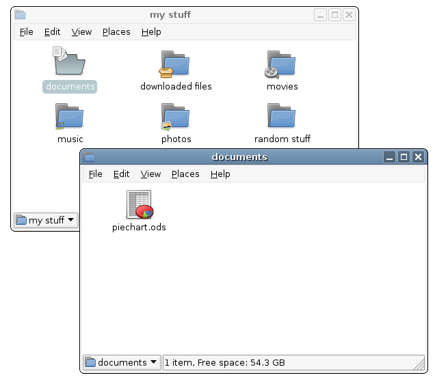Open Help menu in my stuff window
This screenshot has width=435, height=380.
click(x=151, y=32)
